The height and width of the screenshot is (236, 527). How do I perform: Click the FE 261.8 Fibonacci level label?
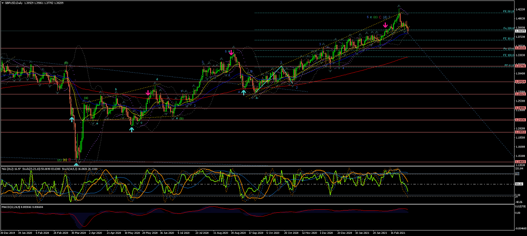coord(508,11)
